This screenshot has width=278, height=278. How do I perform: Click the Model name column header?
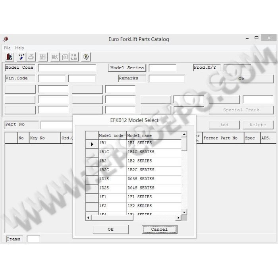154,136
